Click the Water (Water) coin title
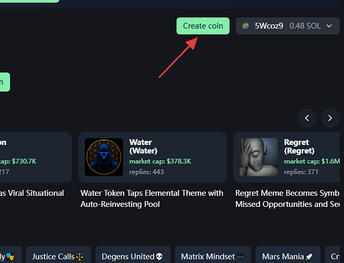The image size is (344, 263). 140,147
